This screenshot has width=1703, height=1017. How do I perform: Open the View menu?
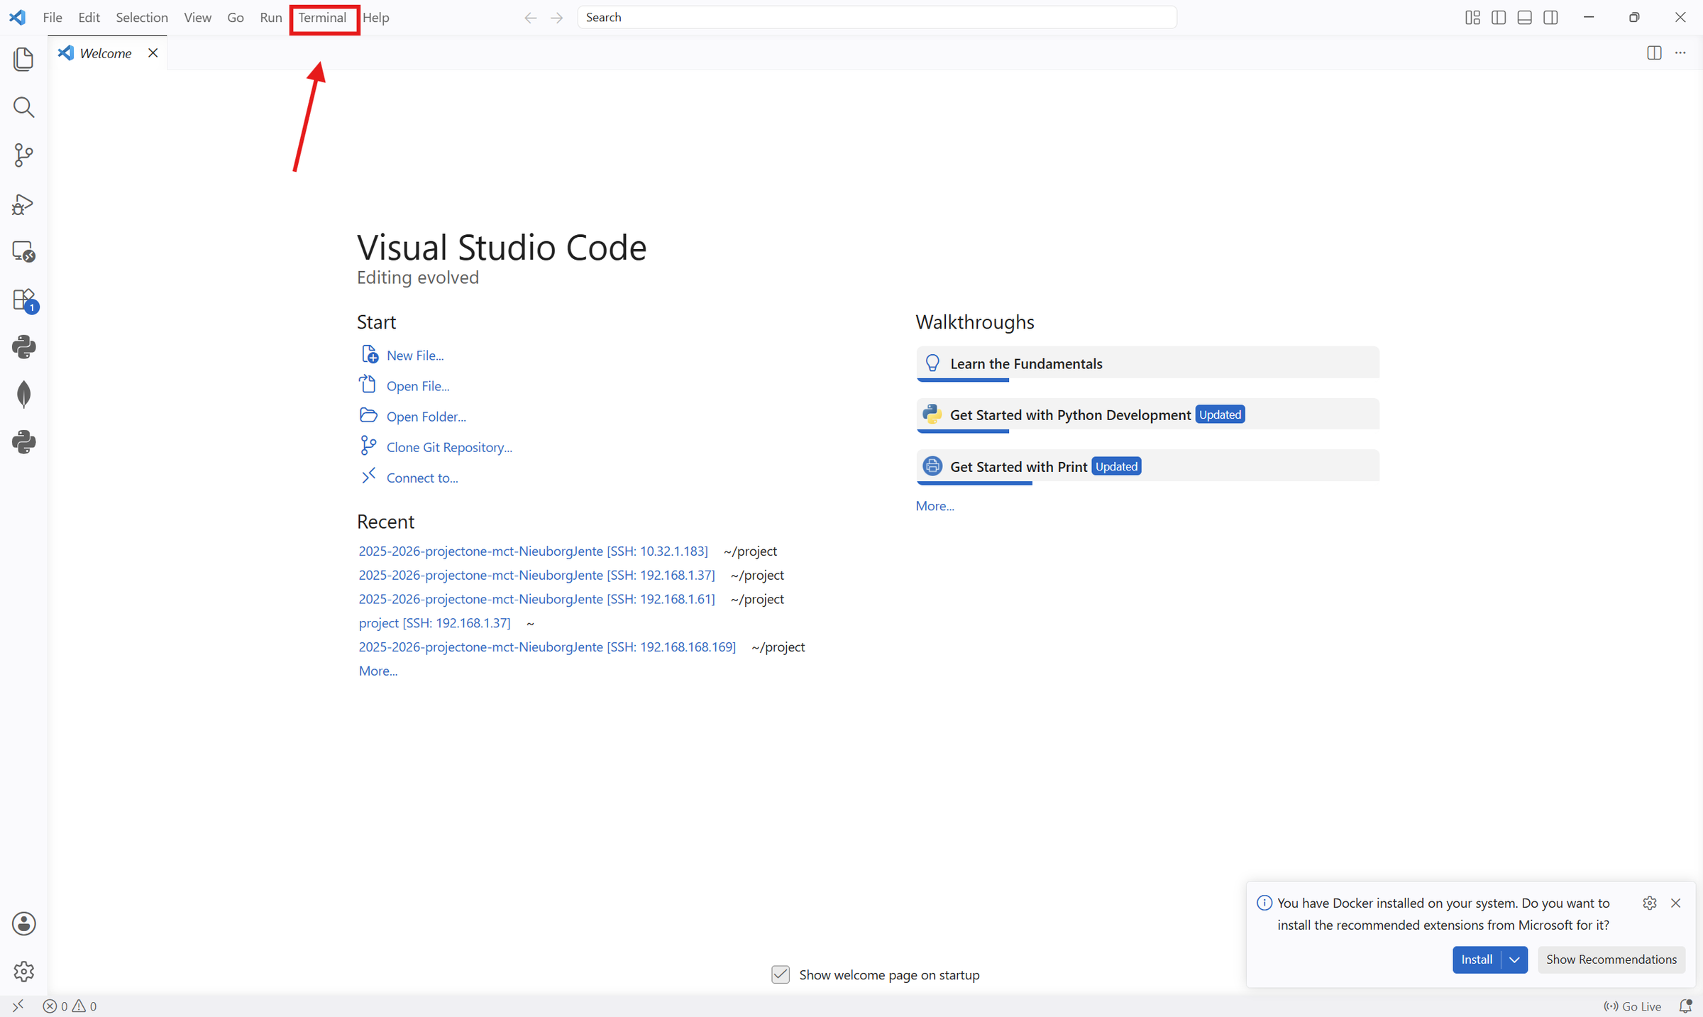coord(197,18)
